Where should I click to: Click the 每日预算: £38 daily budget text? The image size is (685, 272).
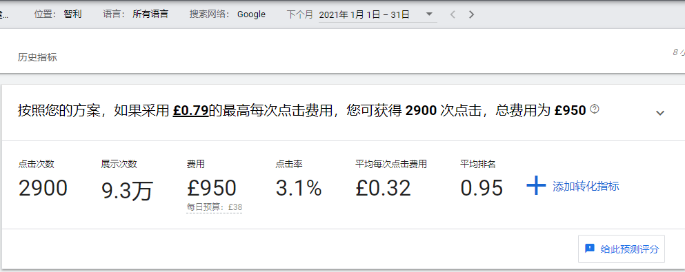[x=215, y=207]
